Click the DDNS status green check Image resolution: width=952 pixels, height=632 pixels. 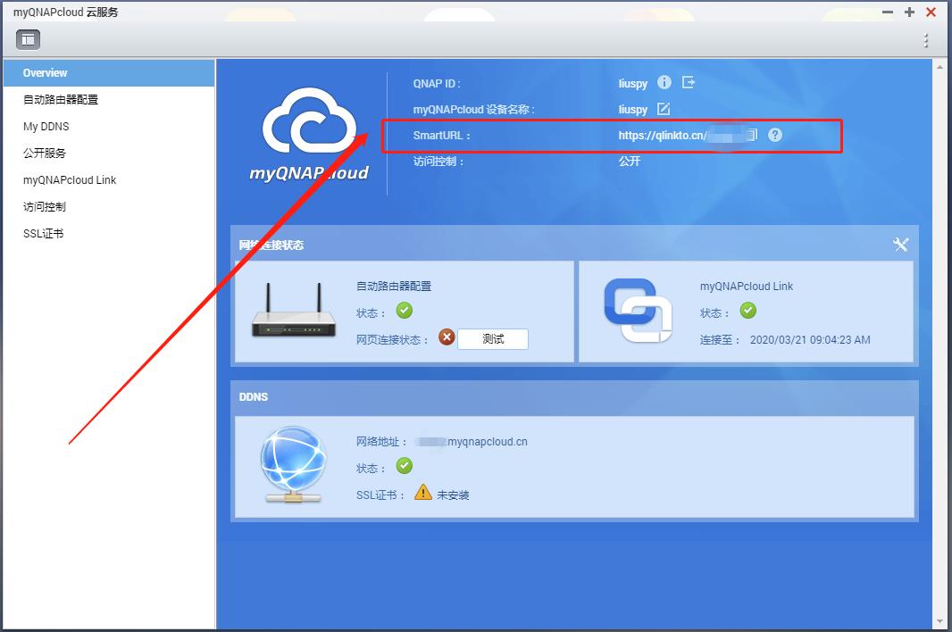pos(405,466)
